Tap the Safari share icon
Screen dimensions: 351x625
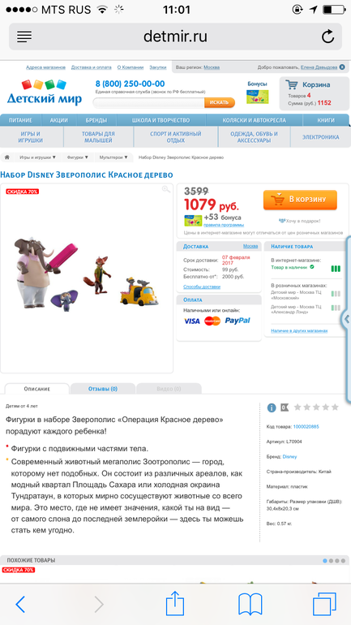[175, 603]
